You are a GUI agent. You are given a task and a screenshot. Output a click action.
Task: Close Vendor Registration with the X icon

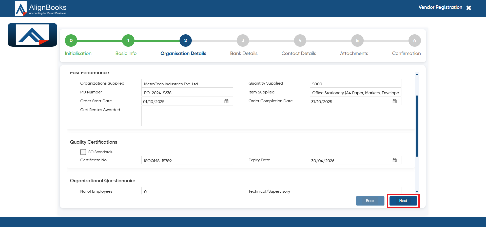(x=469, y=8)
